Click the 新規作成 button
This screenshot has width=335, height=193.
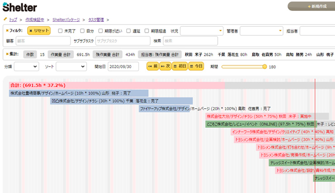coord(312,6)
